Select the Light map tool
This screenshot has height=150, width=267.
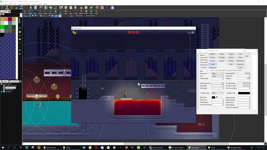66,12
